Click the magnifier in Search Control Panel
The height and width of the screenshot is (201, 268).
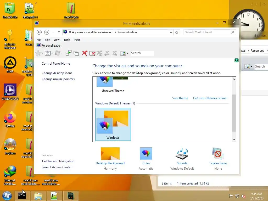(232, 32)
